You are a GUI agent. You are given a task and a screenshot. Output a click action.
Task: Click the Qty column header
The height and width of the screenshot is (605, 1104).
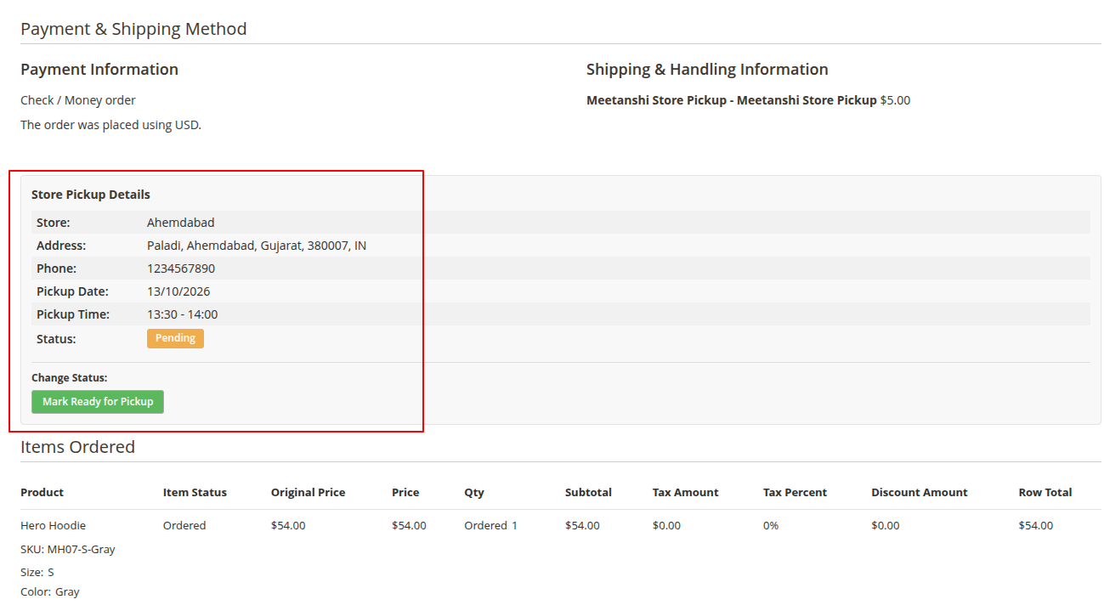pyautogui.click(x=473, y=493)
